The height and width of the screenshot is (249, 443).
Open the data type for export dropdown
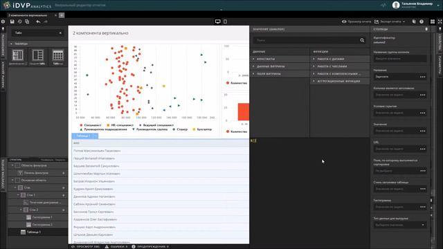click(400, 225)
